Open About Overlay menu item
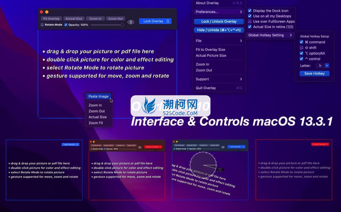341x212 pixels. pos(219,3)
